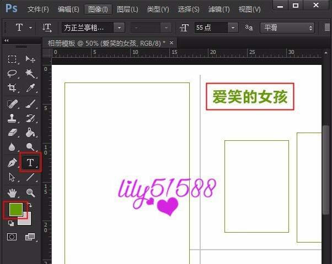Select the Move tool
The width and height of the screenshot is (332, 264).
(30, 59)
